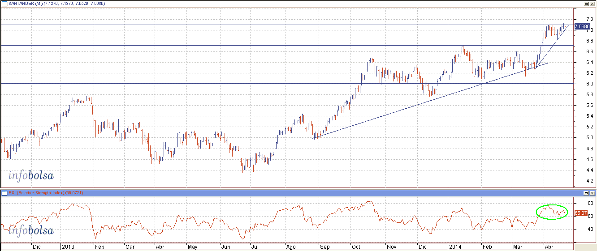This screenshot has height=251, width=597.
Task: Click the Oct date axis label
Action: coord(356,247)
